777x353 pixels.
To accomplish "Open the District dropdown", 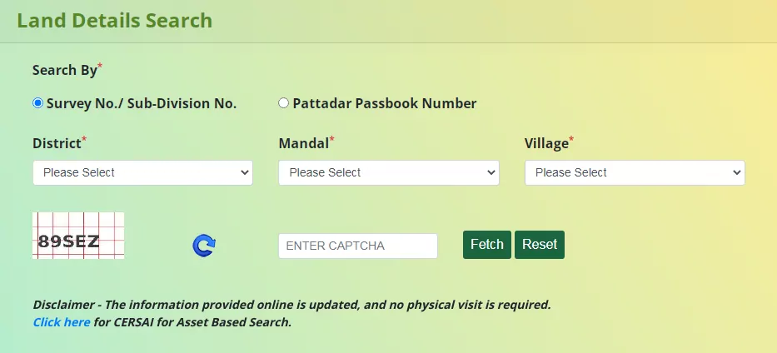I will (142, 172).
